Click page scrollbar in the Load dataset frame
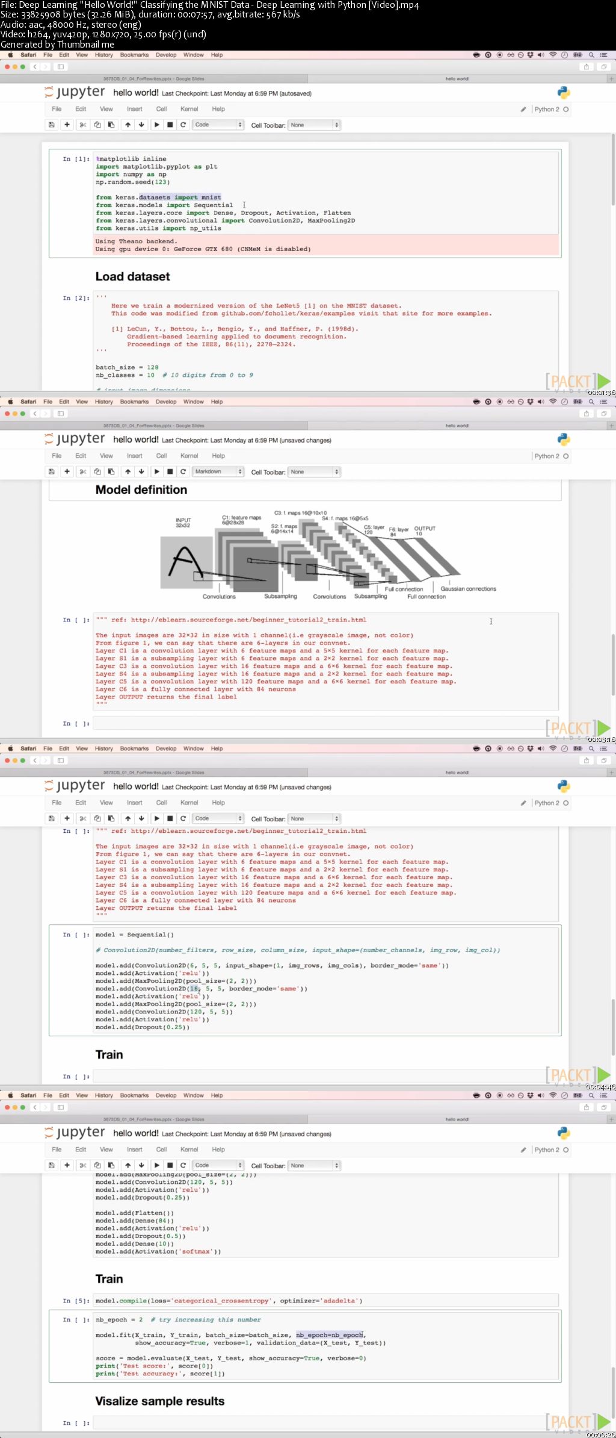 [613, 170]
